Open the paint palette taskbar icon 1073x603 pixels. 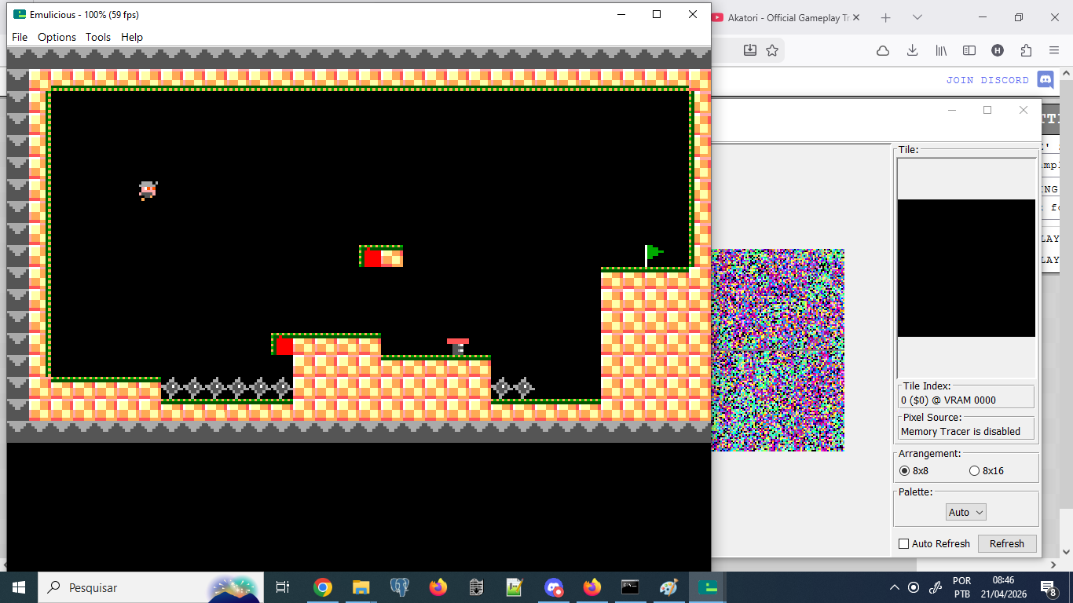click(668, 587)
